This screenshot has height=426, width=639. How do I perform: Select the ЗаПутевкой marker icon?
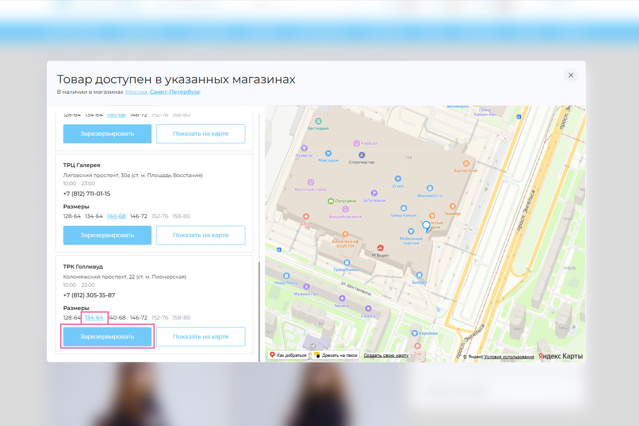pyautogui.click(x=374, y=193)
